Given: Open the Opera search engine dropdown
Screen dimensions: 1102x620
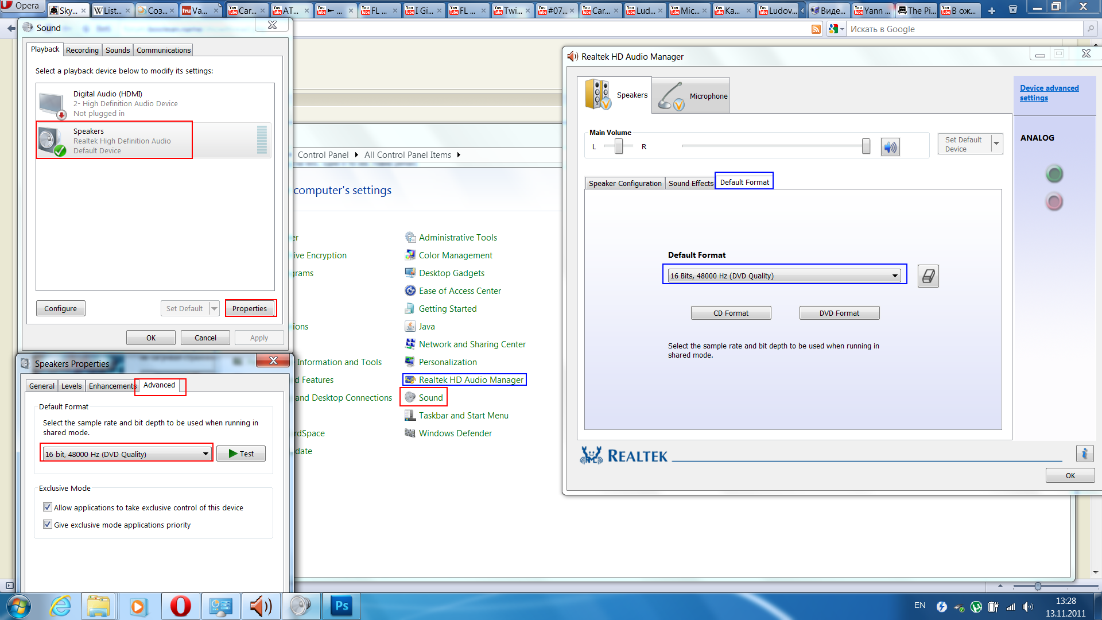Looking at the screenshot, I should pos(837,29).
